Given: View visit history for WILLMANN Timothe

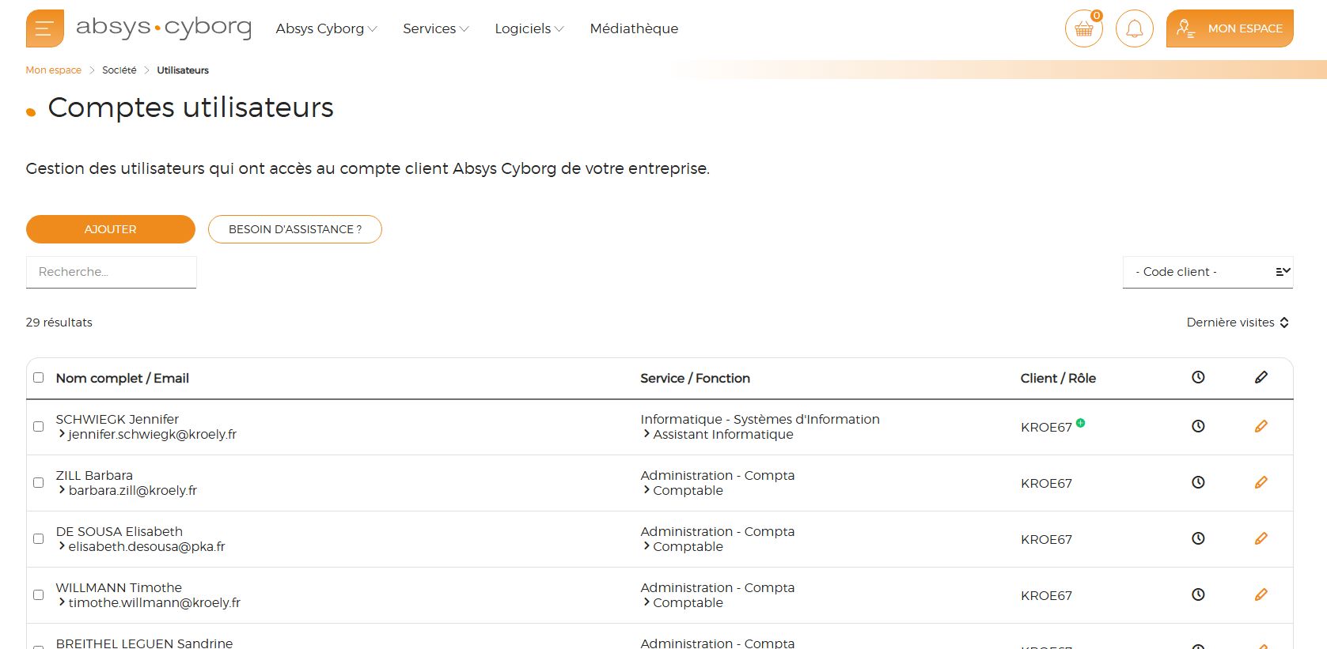Looking at the screenshot, I should point(1198,594).
